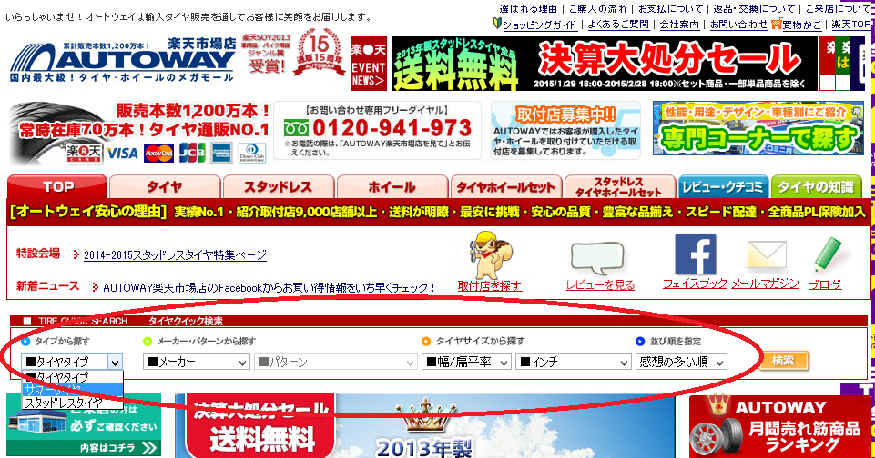Click the Rakuten card logo
Screen dimensions: 875x458
coord(85,153)
